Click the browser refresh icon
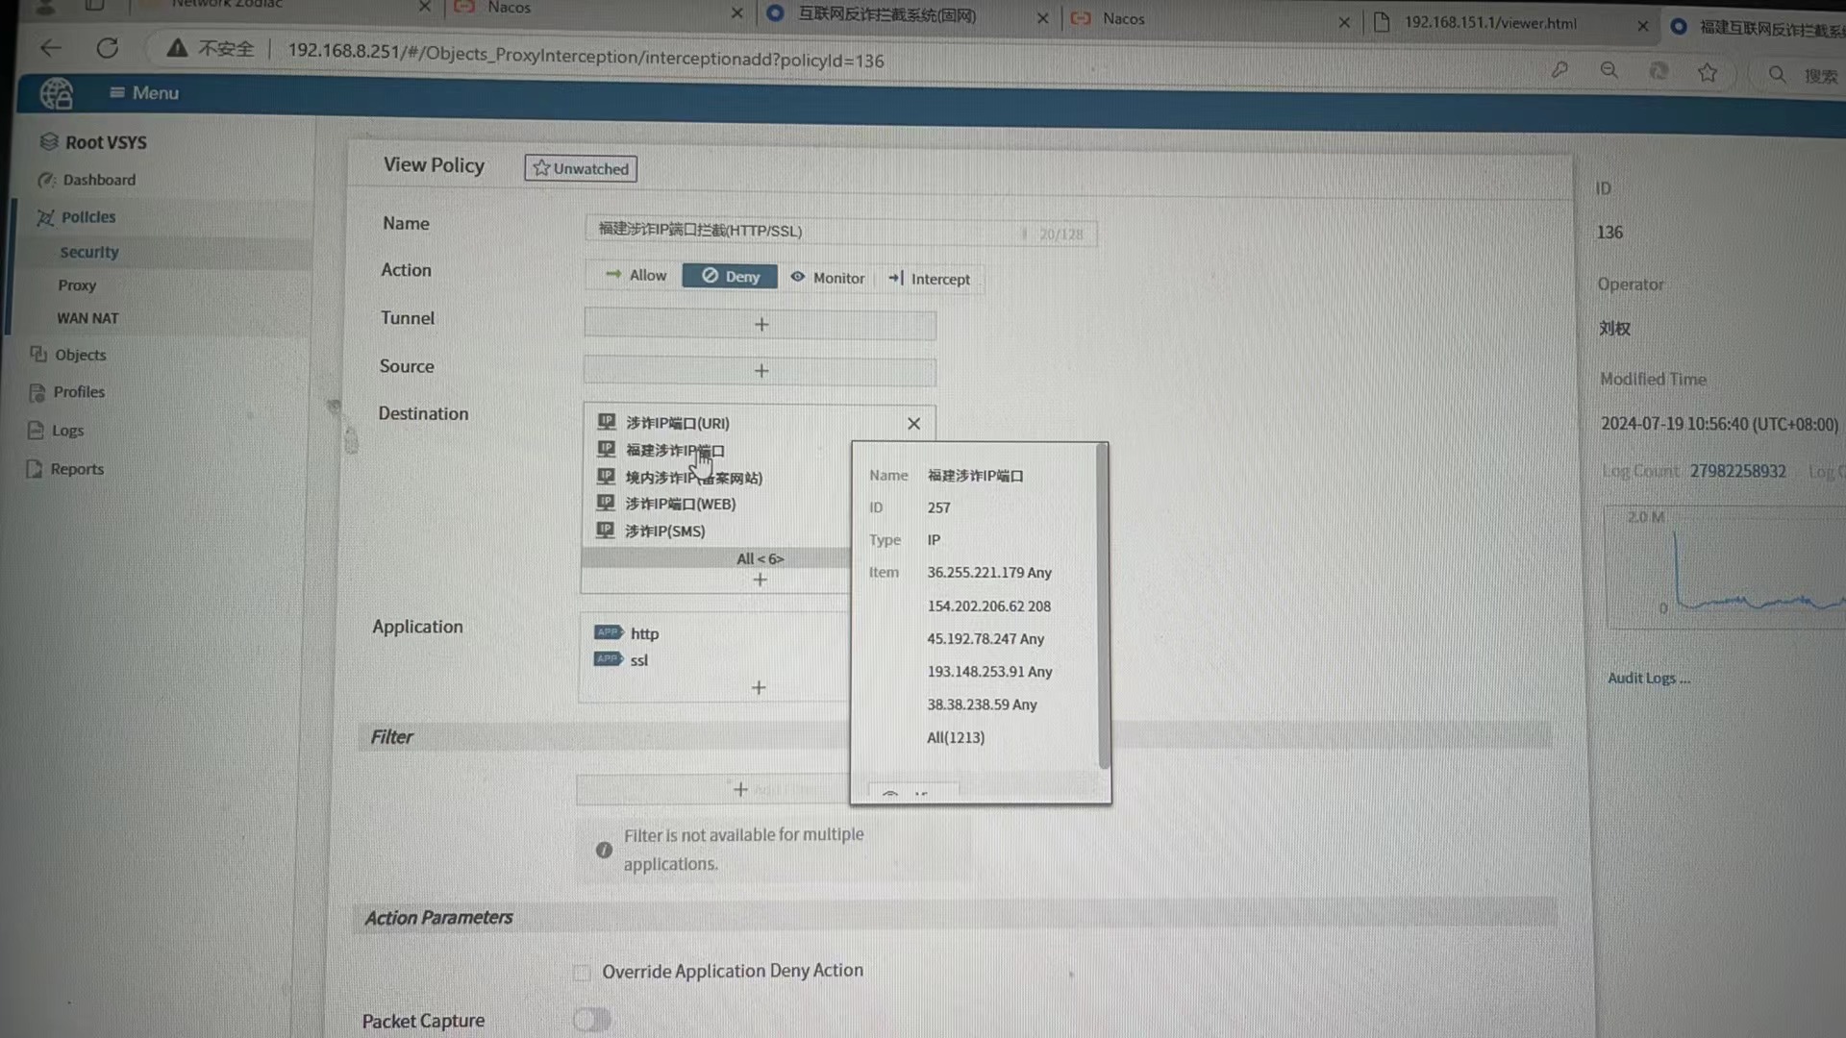Viewport: 1846px width, 1038px height. click(x=108, y=48)
